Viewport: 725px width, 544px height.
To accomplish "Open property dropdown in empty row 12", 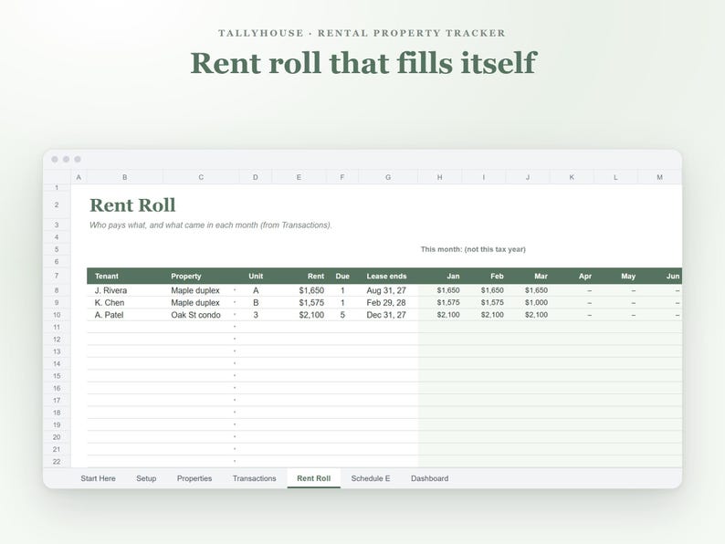I will (235, 340).
